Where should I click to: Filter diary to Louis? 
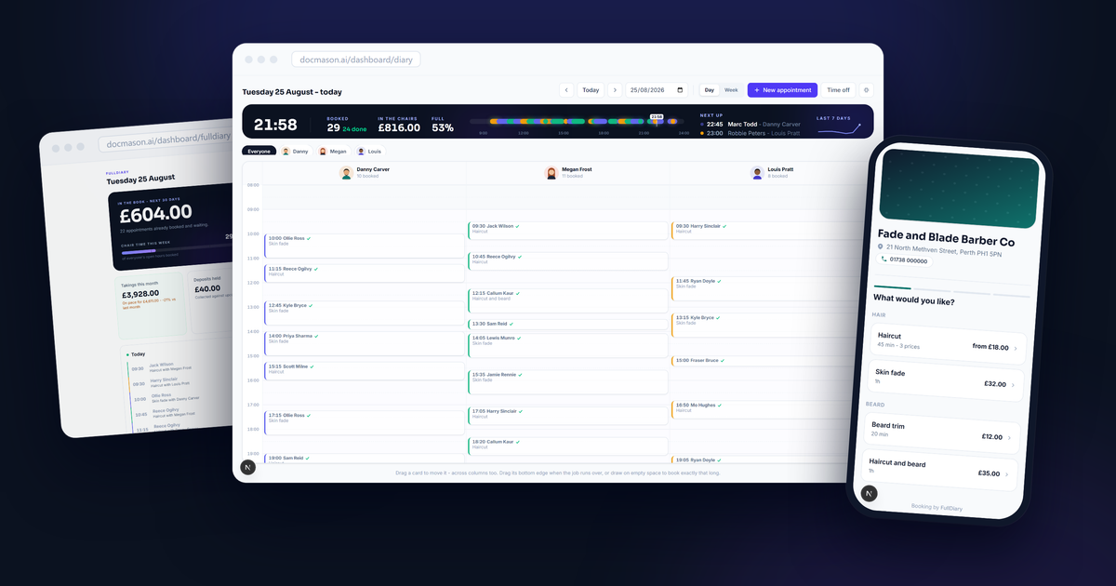click(368, 151)
